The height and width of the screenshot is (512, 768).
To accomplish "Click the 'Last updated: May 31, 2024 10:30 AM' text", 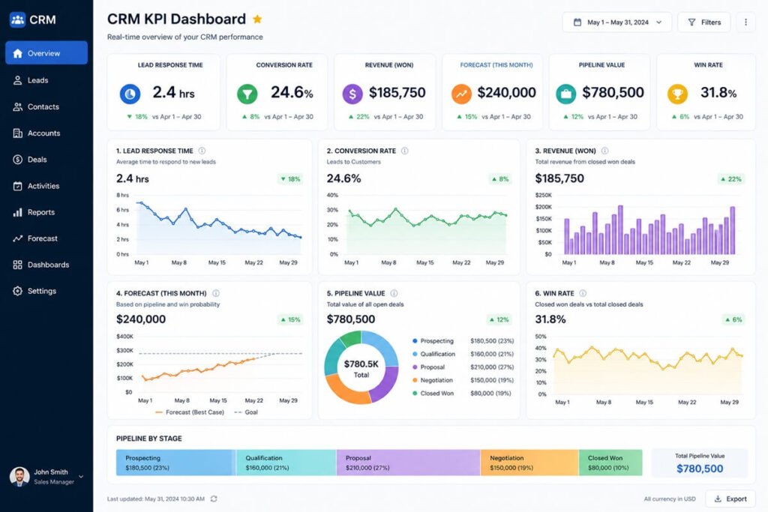I will [x=156, y=499].
